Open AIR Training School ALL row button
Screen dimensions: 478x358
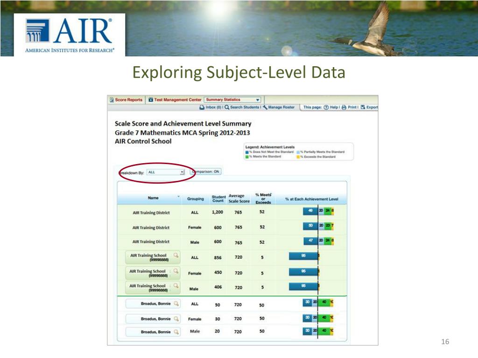pos(153,257)
